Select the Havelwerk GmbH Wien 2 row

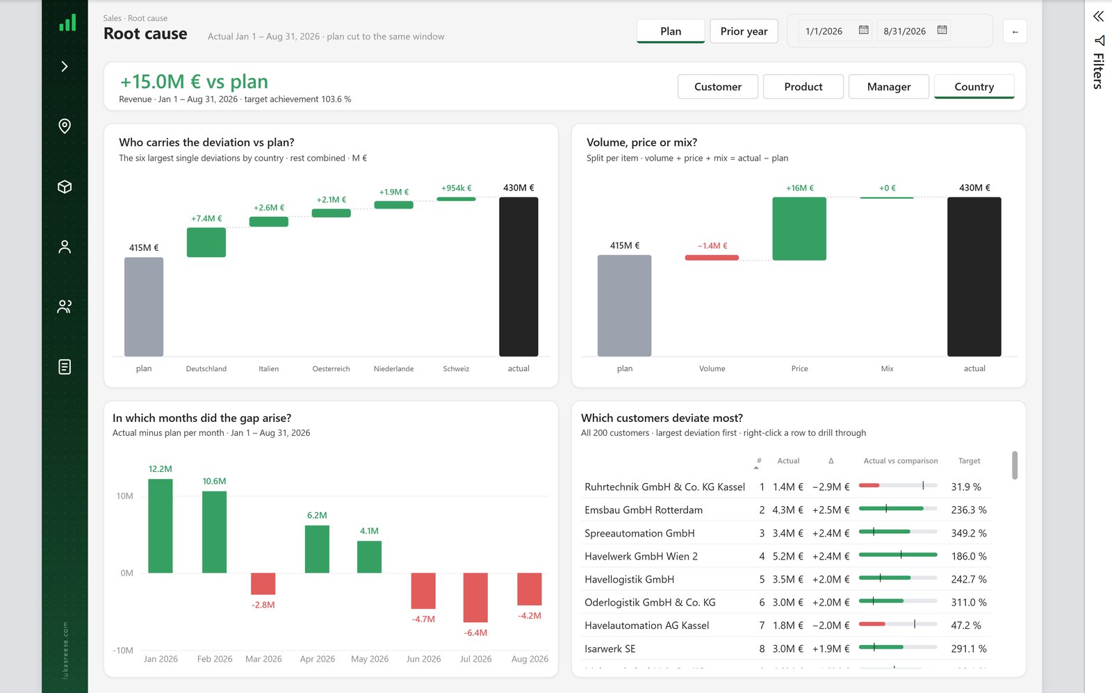[786, 556]
